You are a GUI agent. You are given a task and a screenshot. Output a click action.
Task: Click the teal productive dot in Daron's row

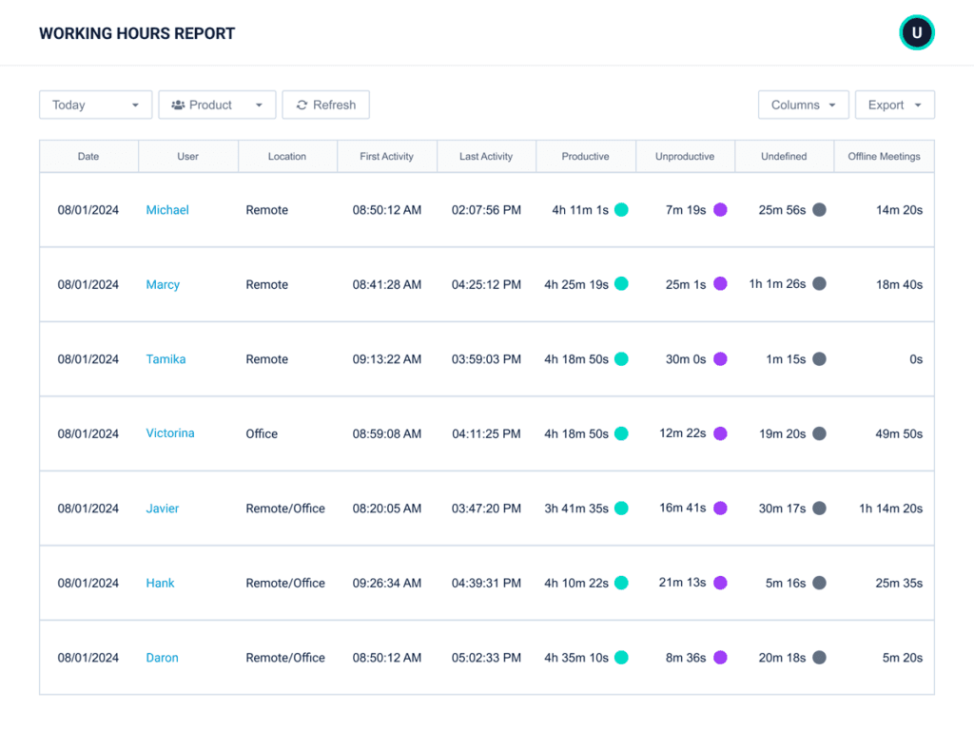[621, 657]
